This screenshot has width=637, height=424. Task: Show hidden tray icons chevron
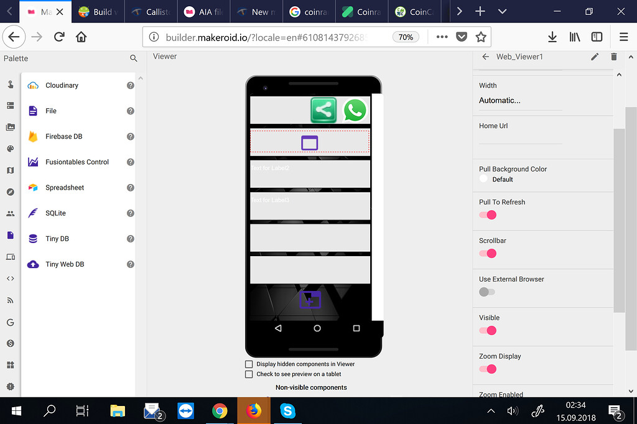[491, 411]
